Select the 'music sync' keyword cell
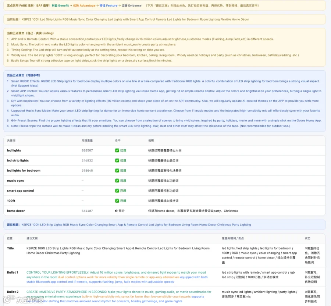Viewport: 331px width, 306px height. pos(15,181)
